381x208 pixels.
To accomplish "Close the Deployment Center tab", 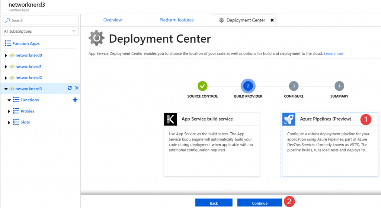I will (272, 20).
